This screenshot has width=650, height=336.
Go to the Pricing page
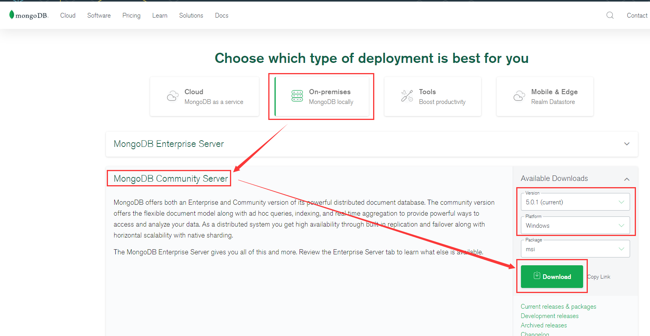click(x=131, y=15)
